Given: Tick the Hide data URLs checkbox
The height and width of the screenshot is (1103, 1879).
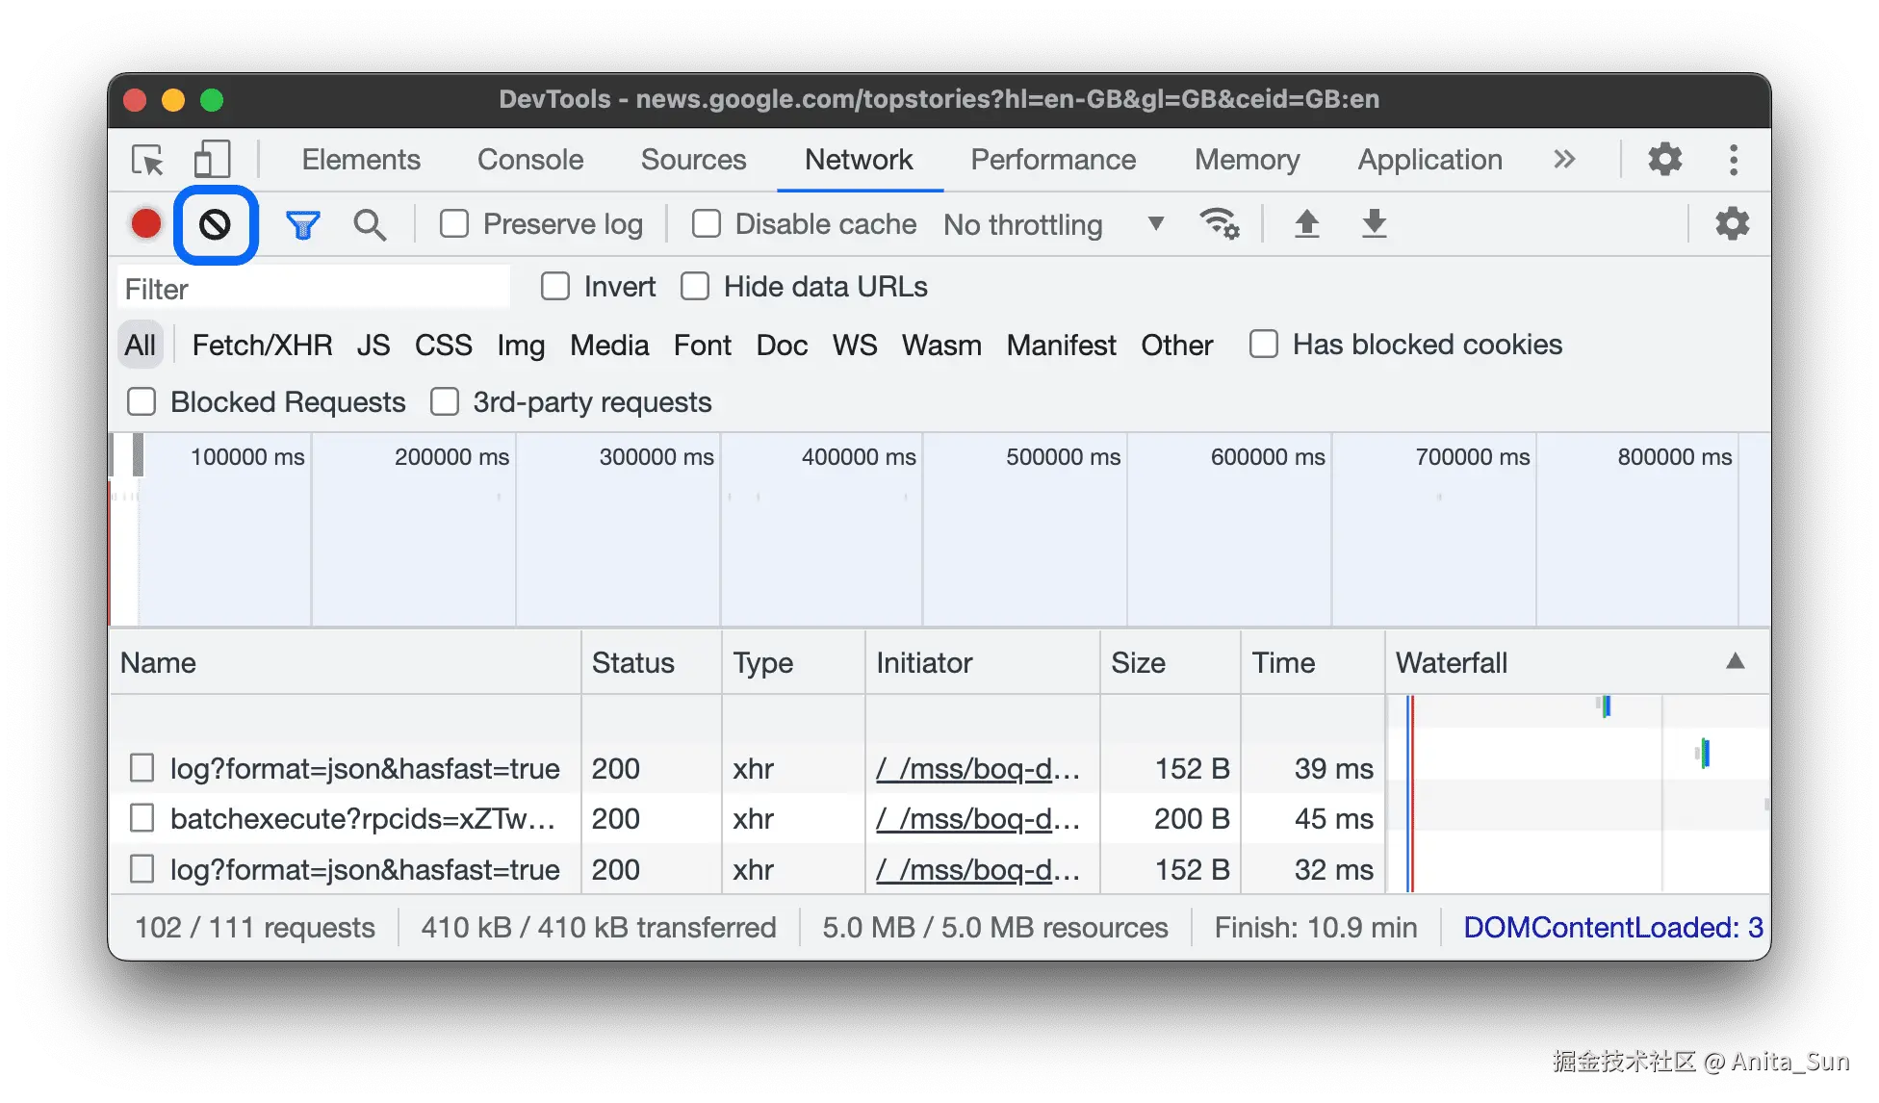Looking at the screenshot, I should click(x=695, y=287).
